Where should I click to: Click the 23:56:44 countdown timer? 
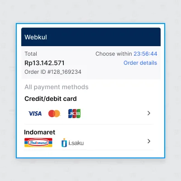(x=145, y=54)
